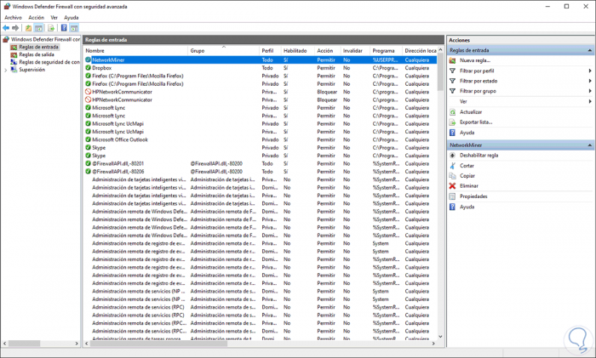Select the first Skype rule row
Image resolution: width=596 pixels, height=358 pixels.
260,148
